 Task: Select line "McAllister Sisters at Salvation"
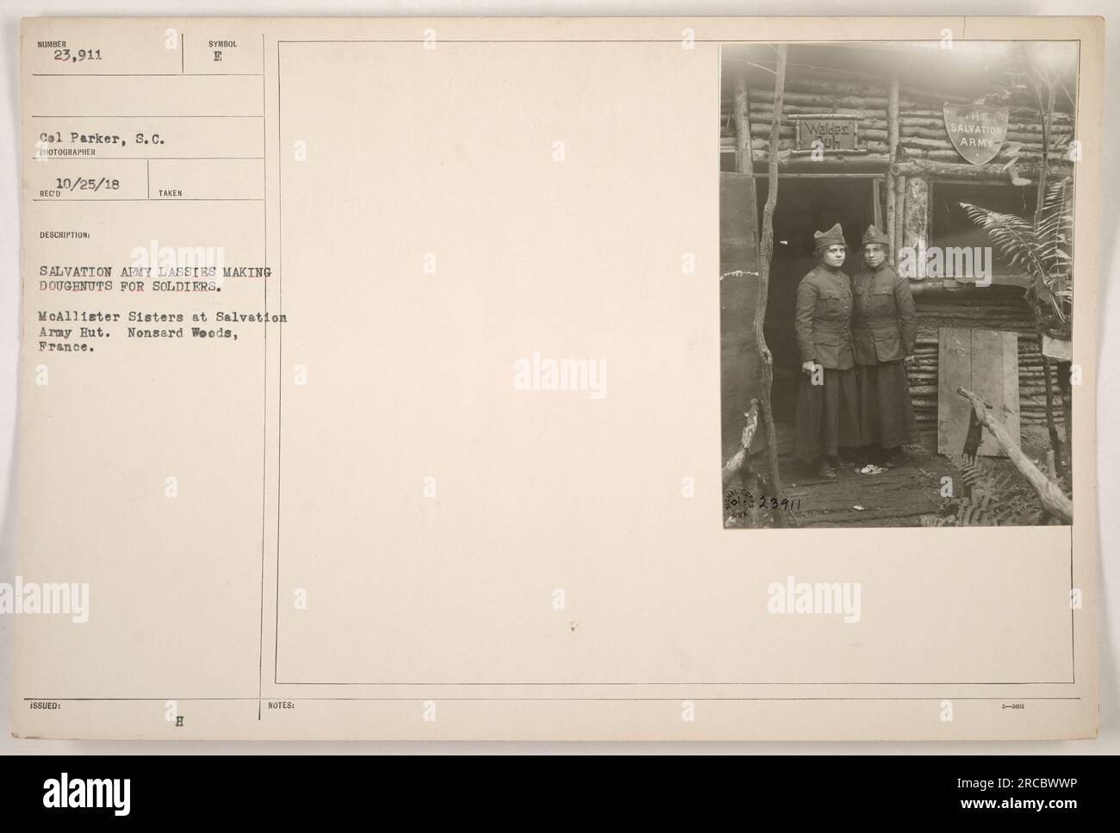[162, 317]
